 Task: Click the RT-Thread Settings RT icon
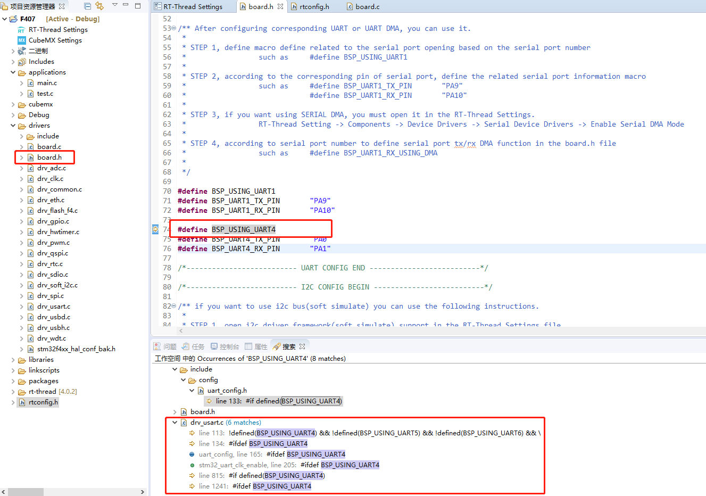[22, 30]
